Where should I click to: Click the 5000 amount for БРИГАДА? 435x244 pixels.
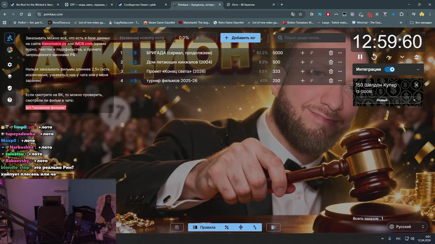[x=278, y=53]
